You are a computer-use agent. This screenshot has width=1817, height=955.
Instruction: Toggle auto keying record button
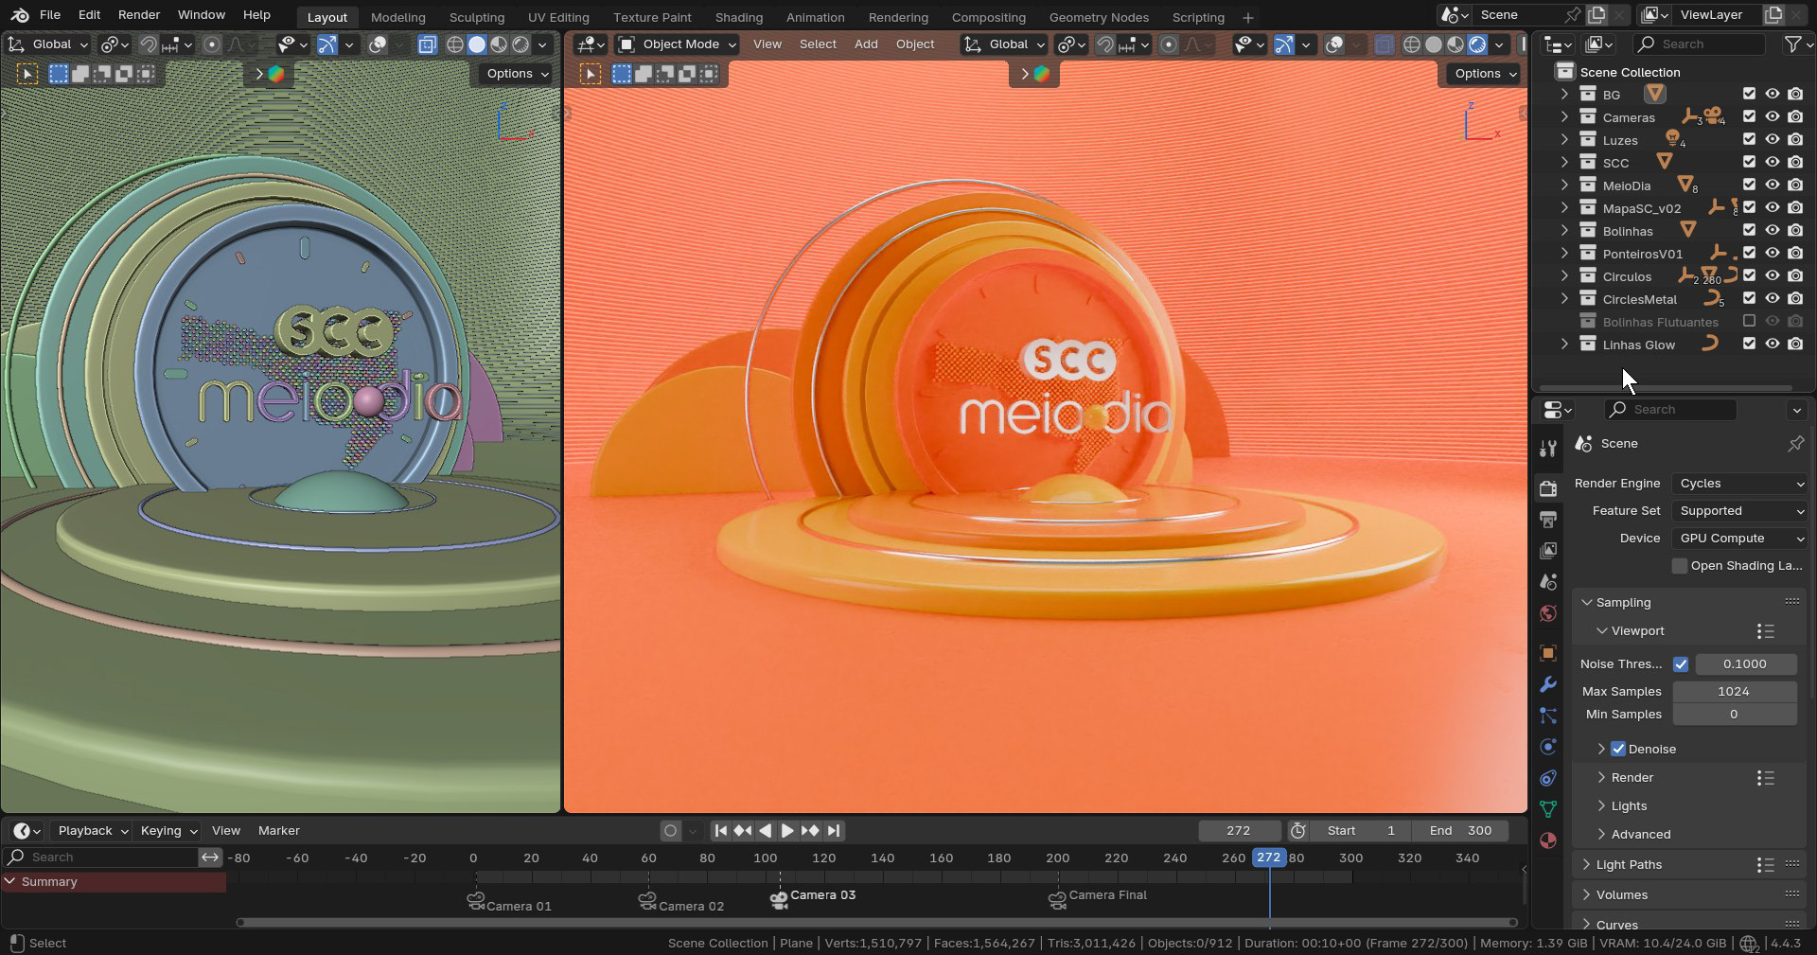pos(671,831)
